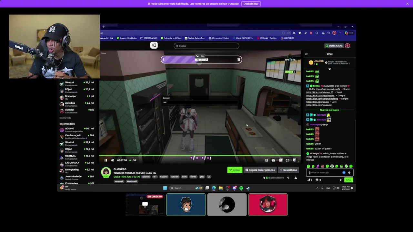Open Starlink Battery bookmark
Screen dimensions: 413x232
click(x=195, y=38)
